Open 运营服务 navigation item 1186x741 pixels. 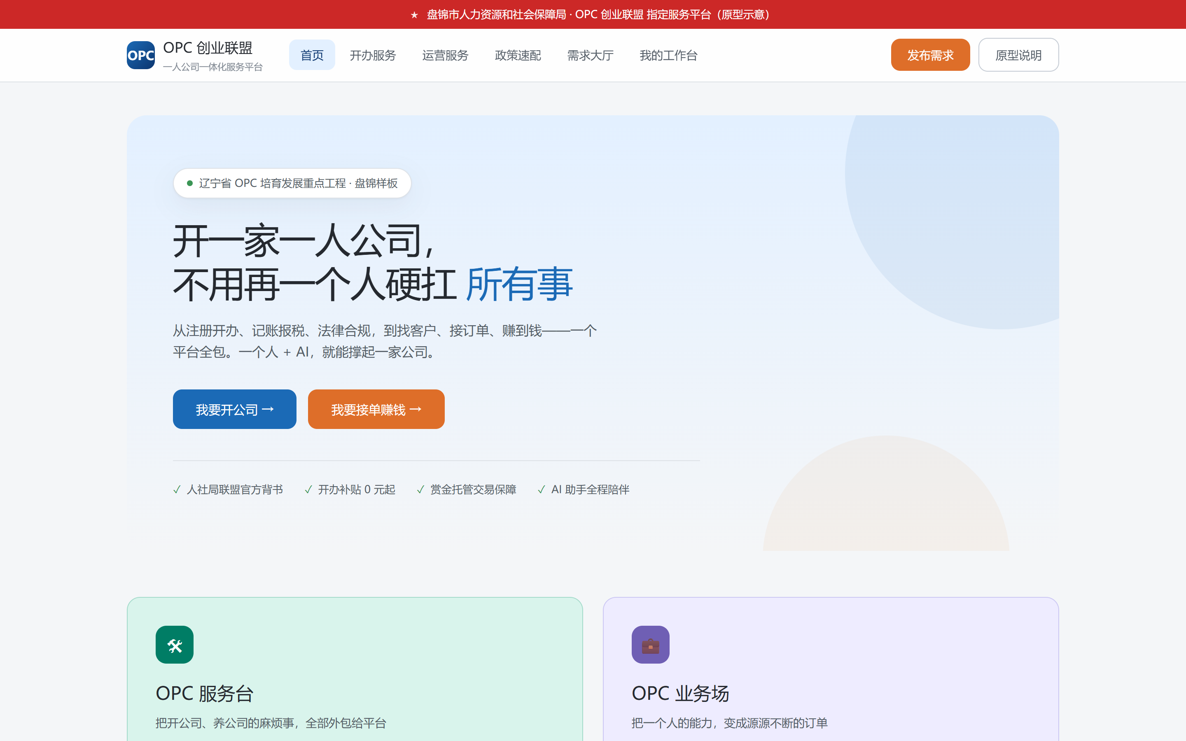(x=445, y=55)
